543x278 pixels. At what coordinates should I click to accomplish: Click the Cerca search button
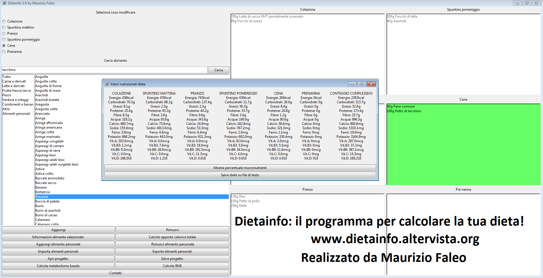[218, 70]
